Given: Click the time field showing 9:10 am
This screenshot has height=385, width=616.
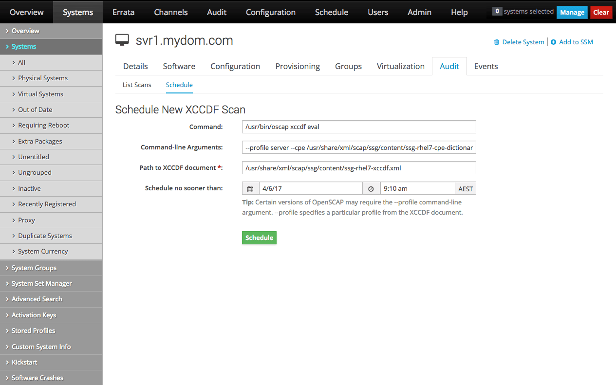Looking at the screenshot, I should [x=417, y=188].
